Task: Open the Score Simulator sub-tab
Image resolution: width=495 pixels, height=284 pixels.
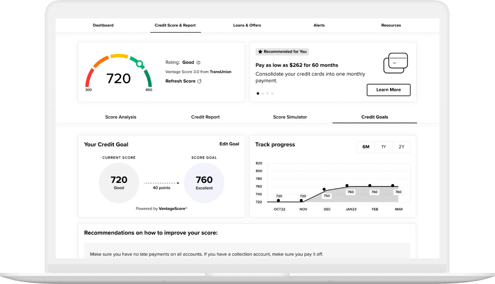Action: pyautogui.click(x=290, y=117)
